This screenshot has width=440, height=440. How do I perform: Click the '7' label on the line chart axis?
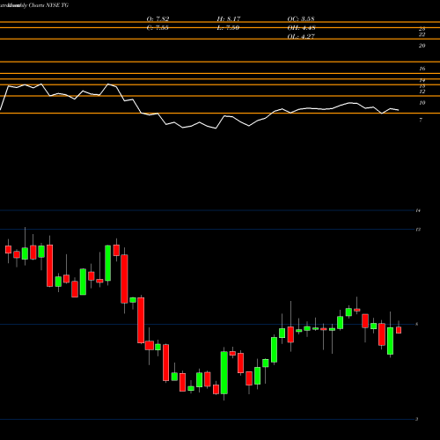421,120
